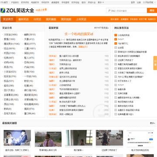Open recommended joke 终于发现牛人了
The width and height of the screenshot is (157, 157).
point(125,81)
